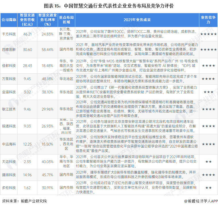218x207 pixels.
Task: Click the 58.44% gross margin cell
Action: tap(47, 50)
